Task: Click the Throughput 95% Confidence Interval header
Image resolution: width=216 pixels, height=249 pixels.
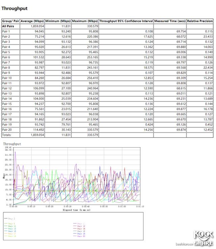Action: [126, 21]
